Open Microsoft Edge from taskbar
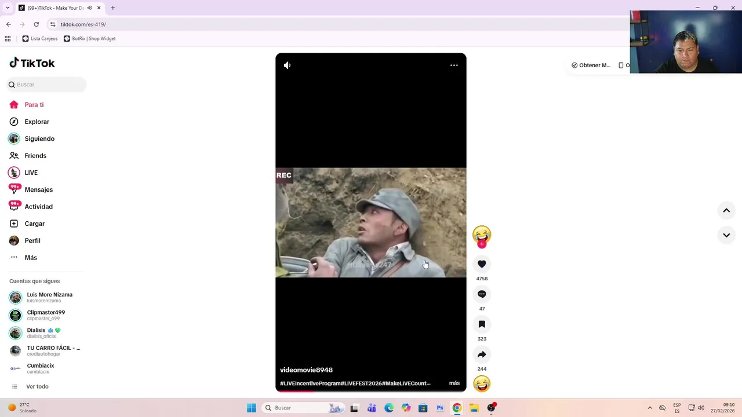742x417 pixels. point(389,408)
